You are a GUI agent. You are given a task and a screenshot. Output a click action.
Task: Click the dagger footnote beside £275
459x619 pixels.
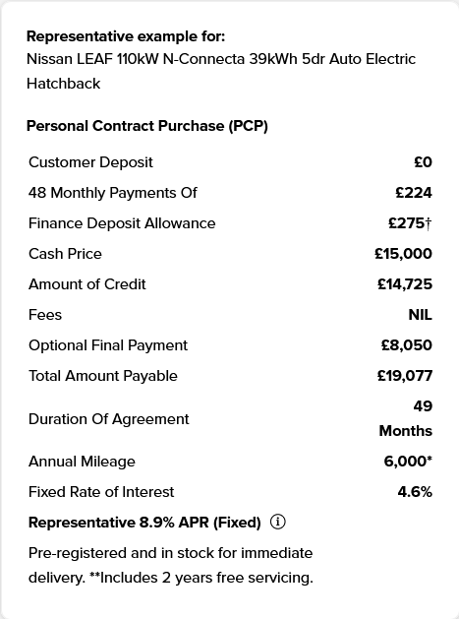(x=429, y=223)
